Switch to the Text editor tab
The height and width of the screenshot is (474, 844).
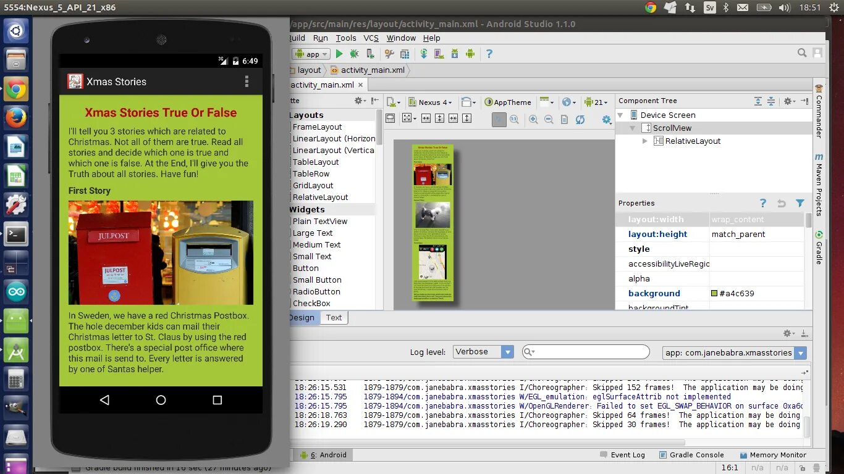coord(334,317)
